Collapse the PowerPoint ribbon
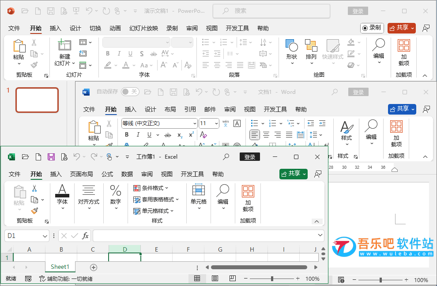The height and width of the screenshot is (286, 437). [425, 75]
